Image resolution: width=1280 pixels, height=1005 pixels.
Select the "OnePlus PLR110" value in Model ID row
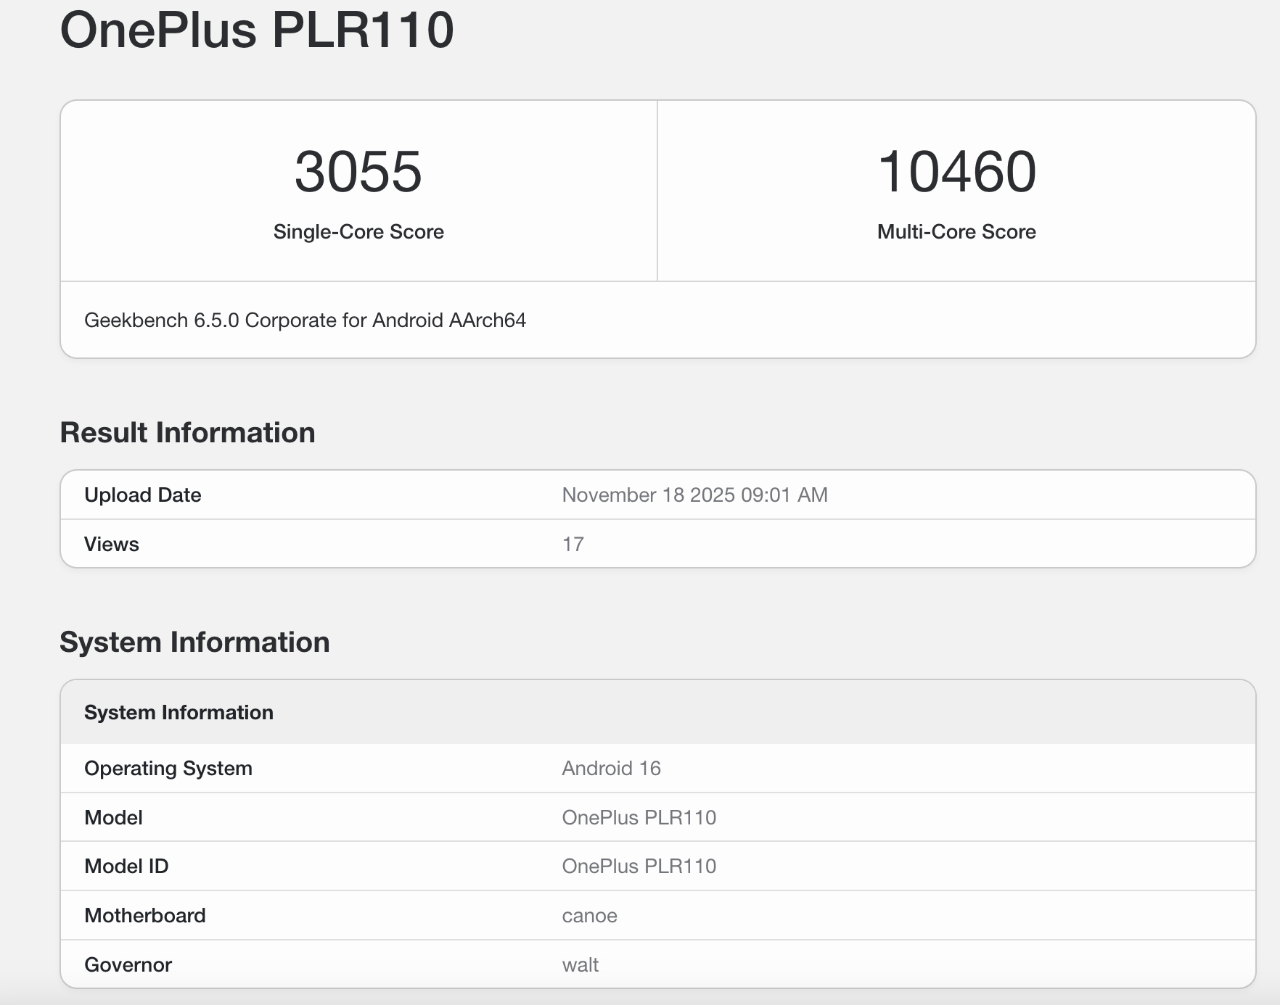click(639, 867)
